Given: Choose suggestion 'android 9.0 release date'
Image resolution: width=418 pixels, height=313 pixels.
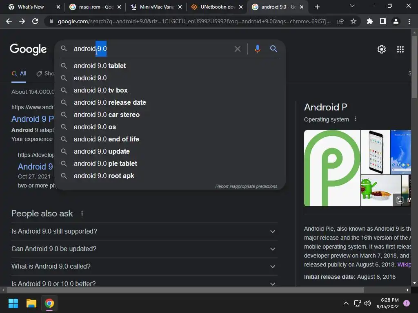Looking at the screenshot, I should 170,102.
